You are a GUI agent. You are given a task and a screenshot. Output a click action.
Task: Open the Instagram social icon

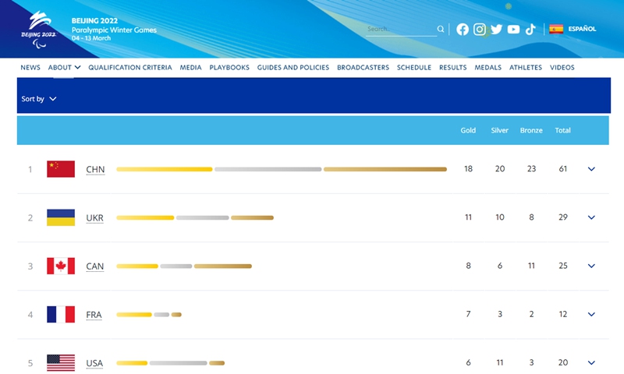tap(480, 29)
